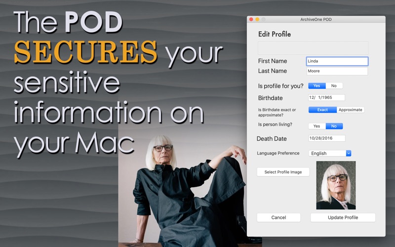The height and width of the screenshot is (247, 395).
Task: Click the ArchiveOne POD title bar text
Action: 316,19
